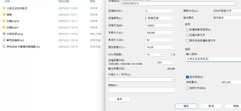Click PNG file icon of 分段目录.png

tap(4, 34)
